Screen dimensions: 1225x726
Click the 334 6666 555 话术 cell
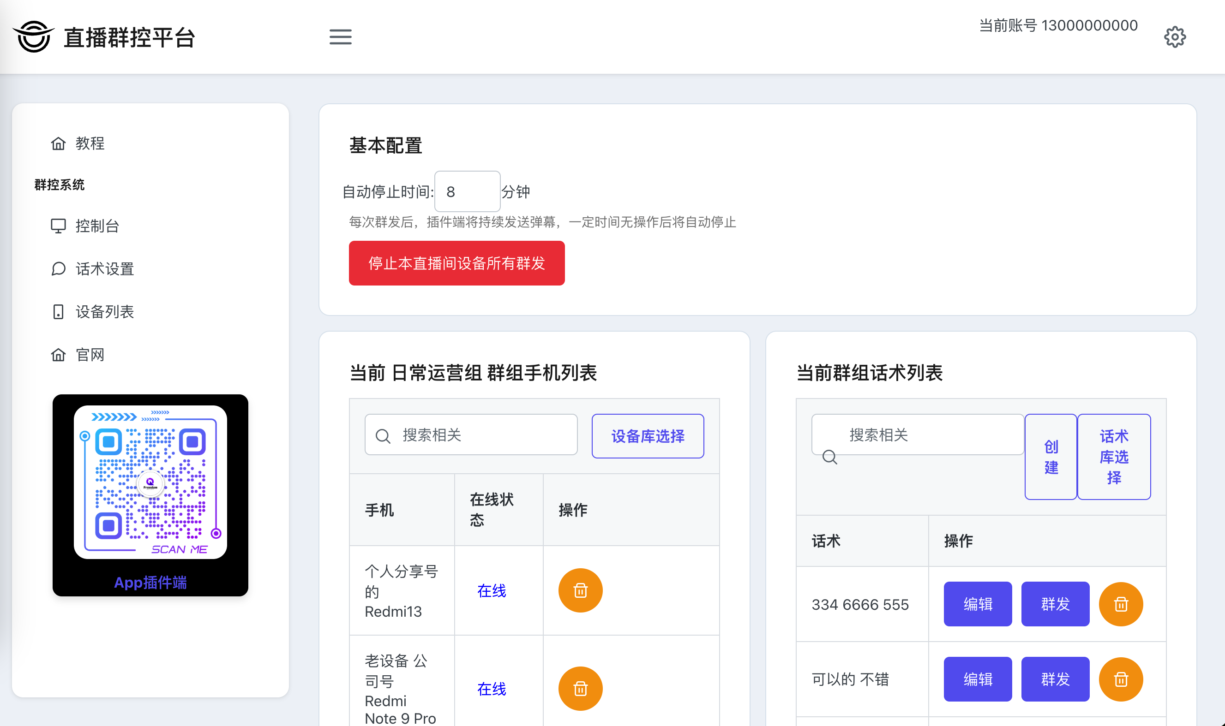(862, 604)
